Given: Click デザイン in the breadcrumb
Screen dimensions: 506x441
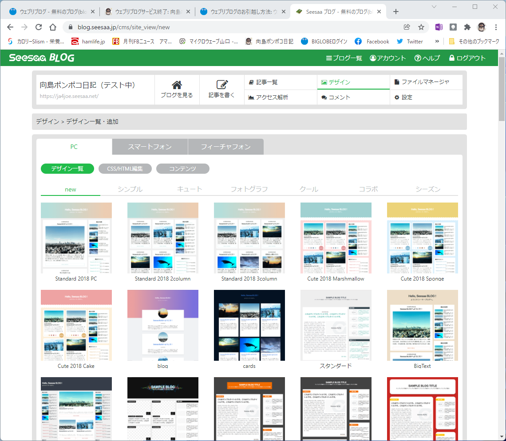Looking at the screenshot, I should 47,121.
